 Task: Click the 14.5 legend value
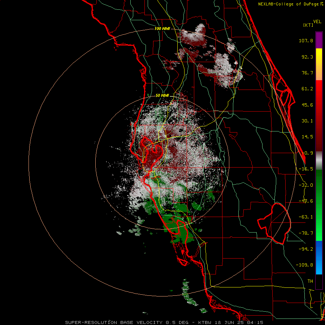[x=307, y=137]
